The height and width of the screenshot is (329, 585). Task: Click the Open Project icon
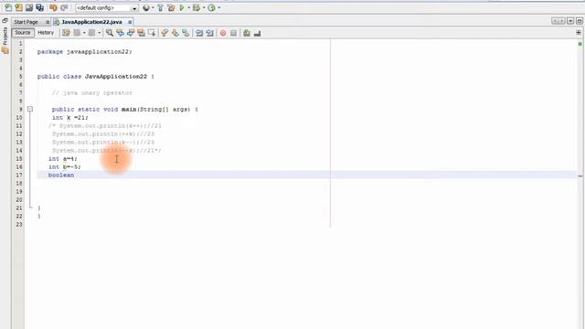coord(29,8)
